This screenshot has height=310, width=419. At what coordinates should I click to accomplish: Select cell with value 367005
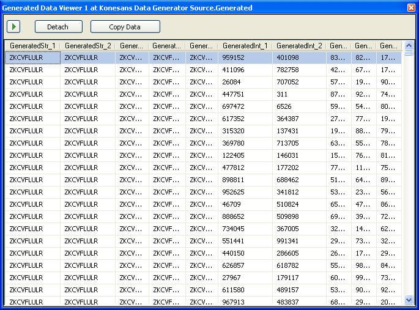coord(299,229)
